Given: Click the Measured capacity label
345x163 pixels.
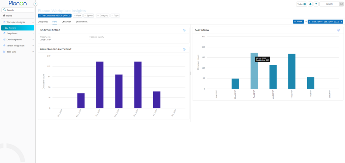Looking at the screenshot, I should point(97,37).
